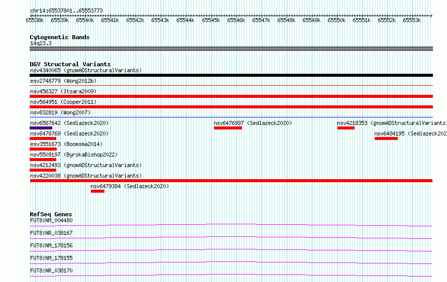The height and width of the screenshot is (282, 447).
Task: Open nsv4220038 gnomAD variant label
Action: click(x=86, y=176)
